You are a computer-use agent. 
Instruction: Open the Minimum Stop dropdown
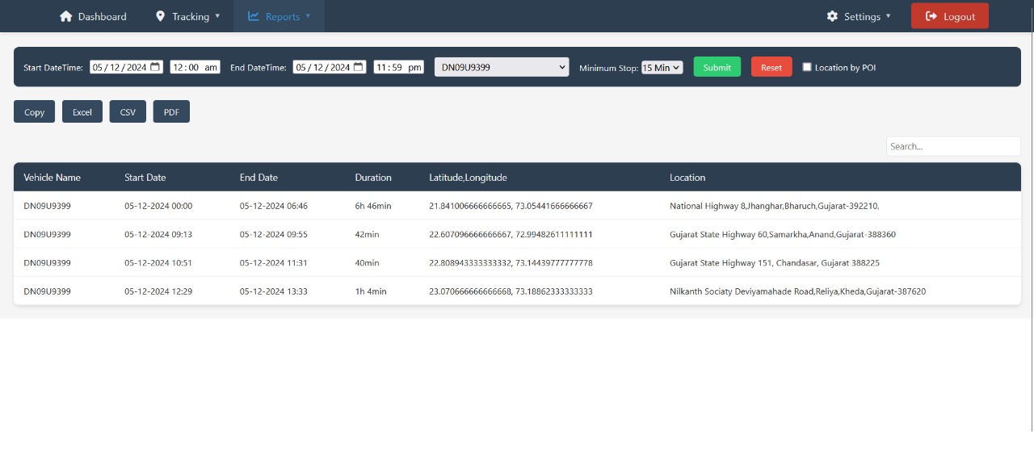point(662,67)
